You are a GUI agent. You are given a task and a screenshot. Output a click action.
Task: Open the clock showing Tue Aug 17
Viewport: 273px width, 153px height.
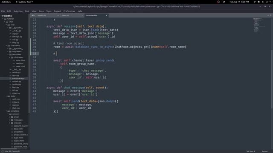click(239, 2)
